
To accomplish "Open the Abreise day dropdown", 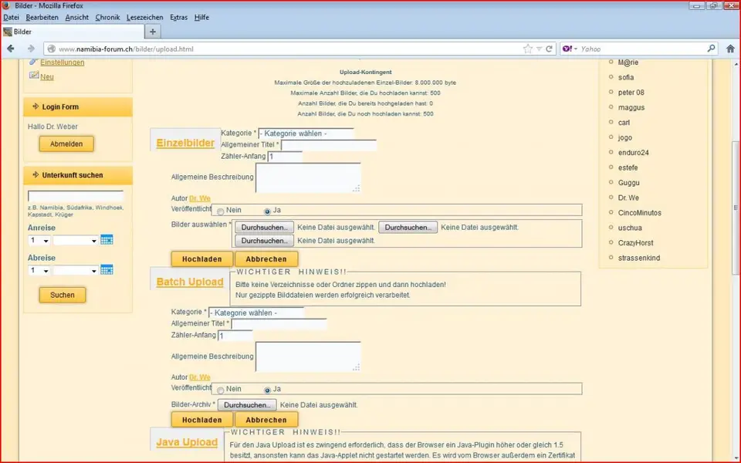I will pyautogui.click(x=39, y=271).
